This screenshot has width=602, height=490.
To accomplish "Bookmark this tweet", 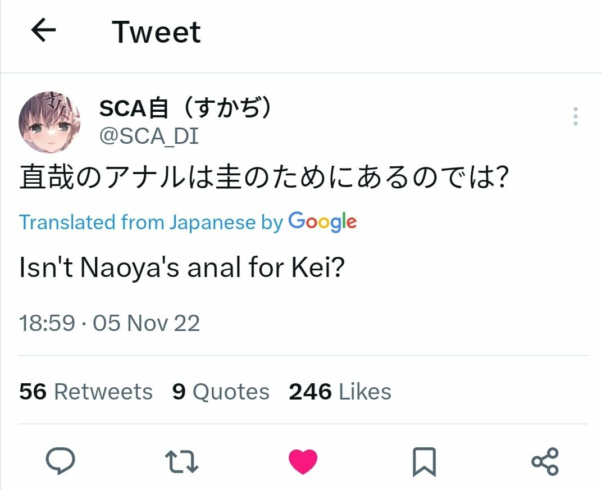I will [x=424, y=462].
